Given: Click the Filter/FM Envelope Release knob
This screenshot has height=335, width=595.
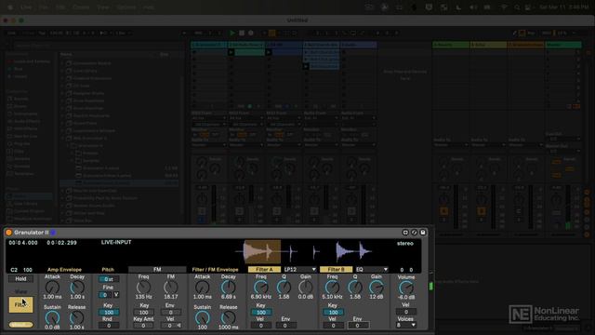Looking at the screenshot, I should 229,317.
